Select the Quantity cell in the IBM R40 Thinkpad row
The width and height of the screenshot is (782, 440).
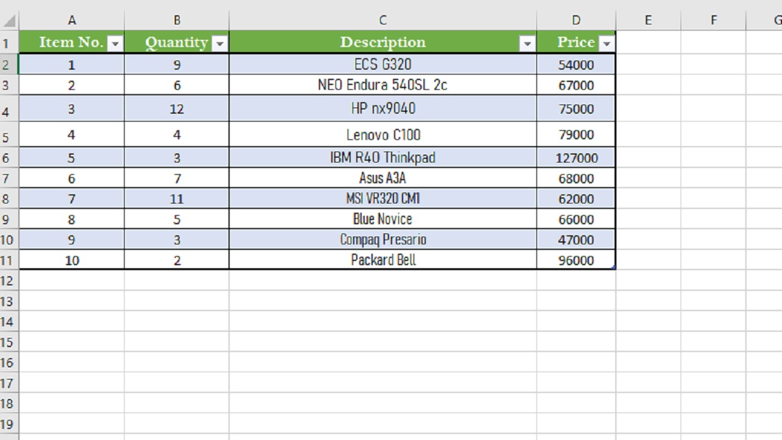[x=177, y=158]
